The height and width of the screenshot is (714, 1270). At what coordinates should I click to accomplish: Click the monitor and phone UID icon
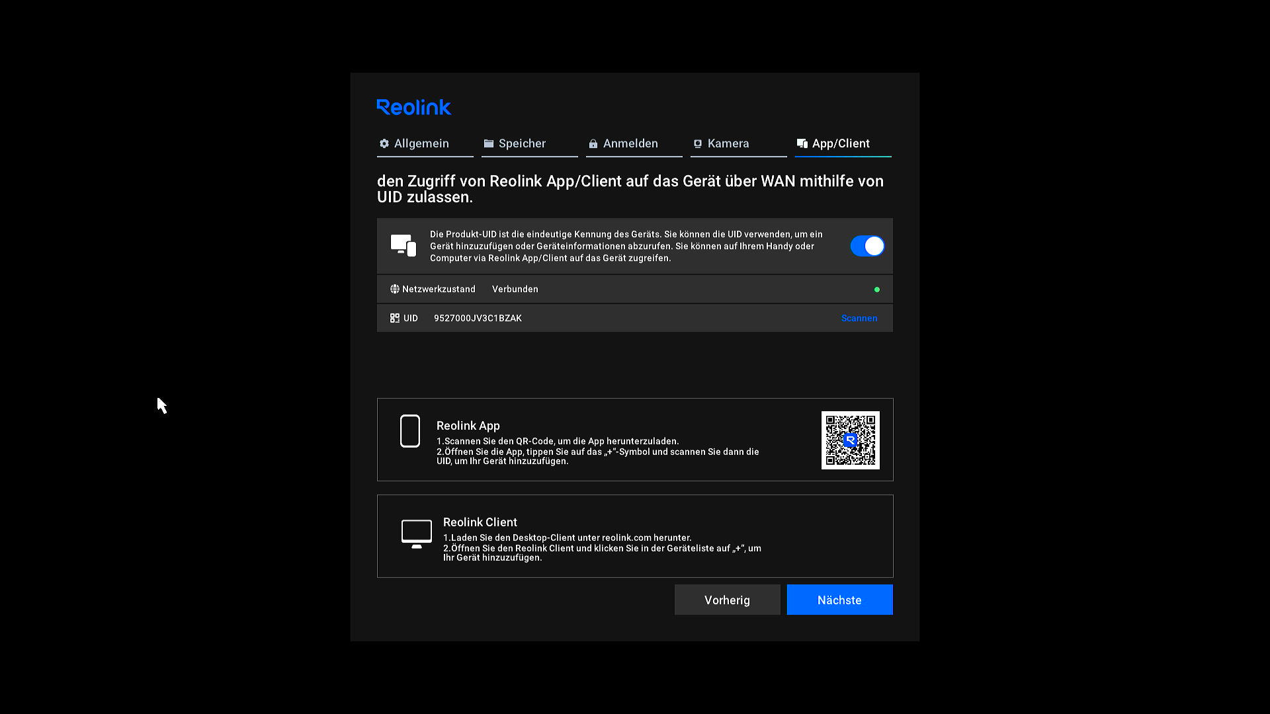click(403, 245)
